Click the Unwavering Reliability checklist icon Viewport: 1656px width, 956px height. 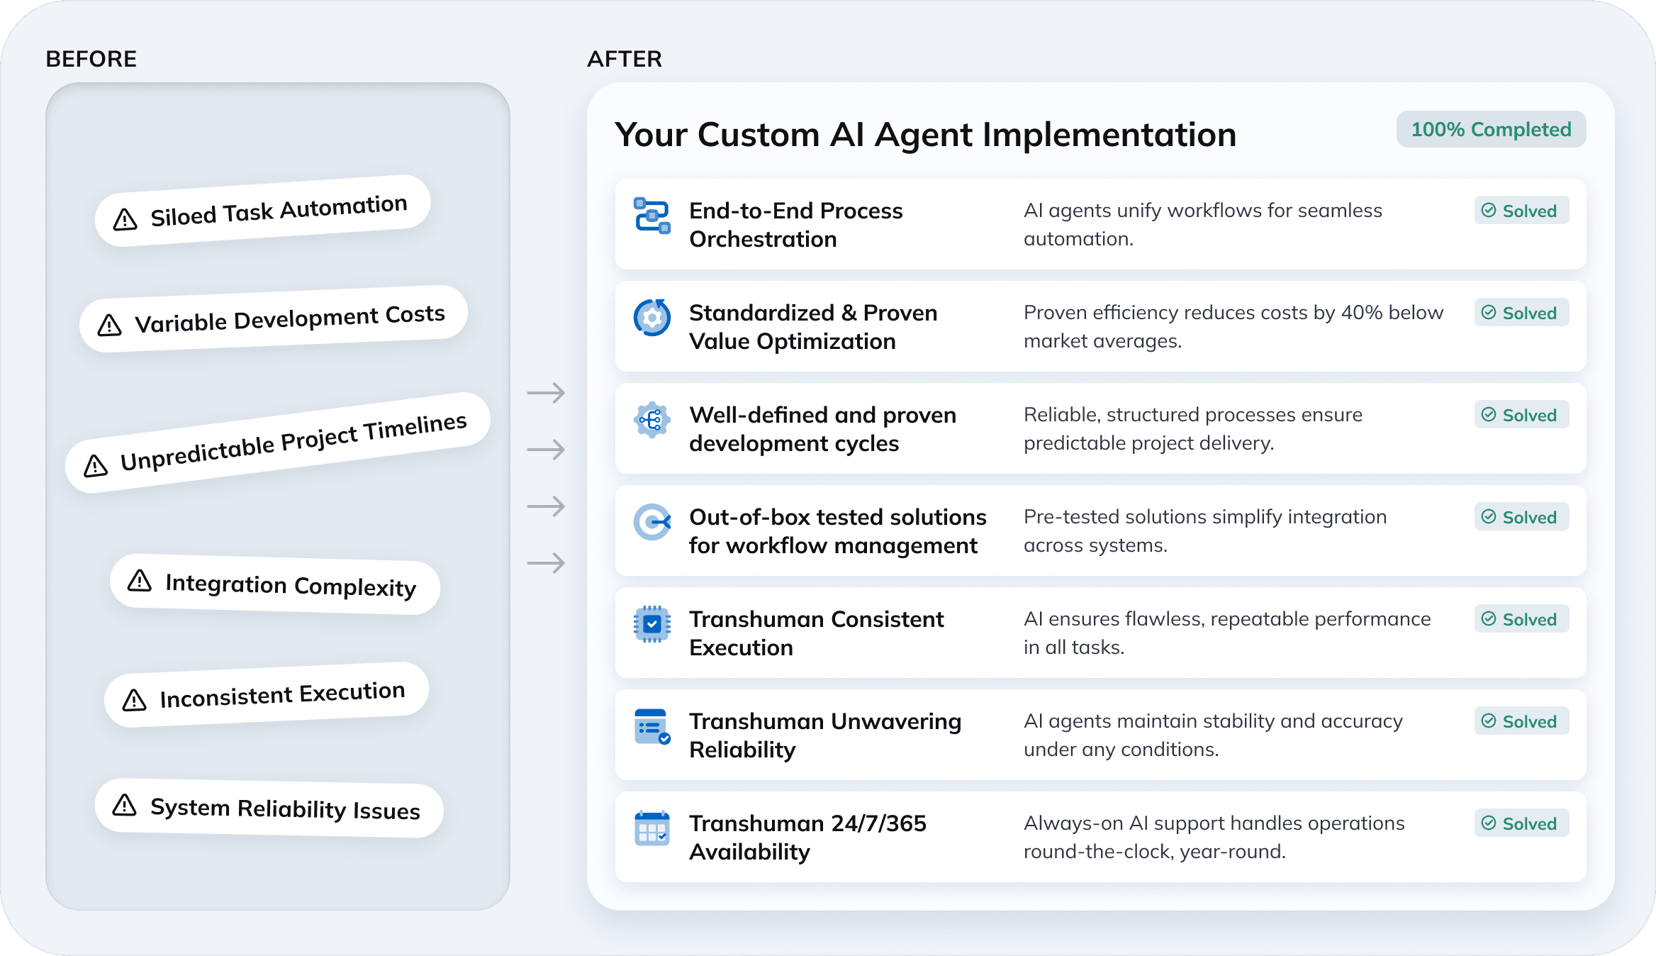click(651, 727)
